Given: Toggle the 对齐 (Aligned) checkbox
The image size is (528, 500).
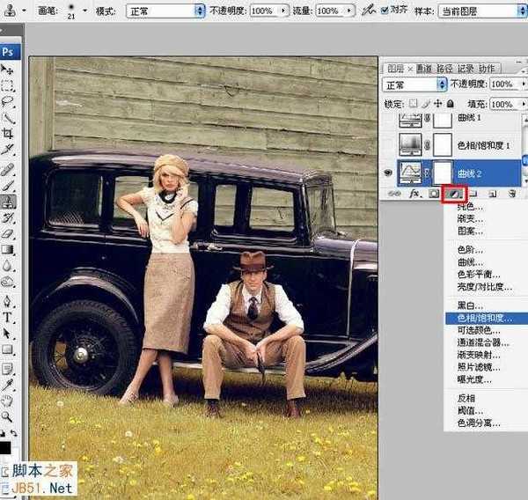Looking at the screenshot, I should coord(385,11).
